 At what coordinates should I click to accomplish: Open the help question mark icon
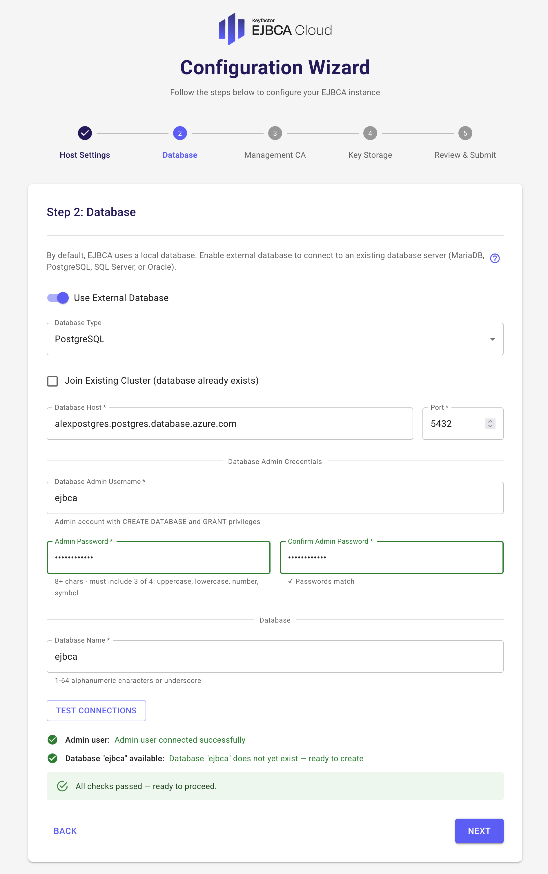pos(495,258)
